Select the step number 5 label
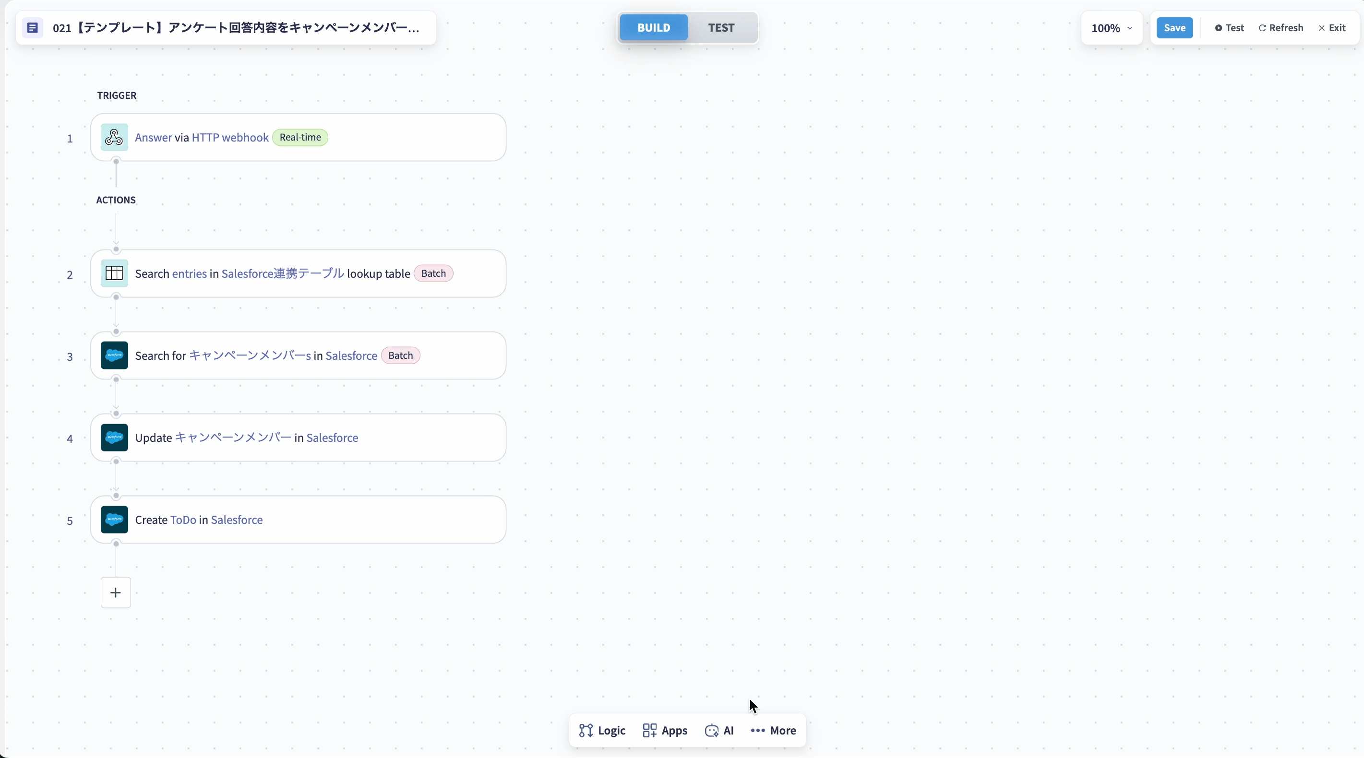This screenshot has width=1364, height=758. (x=70, y=521)
